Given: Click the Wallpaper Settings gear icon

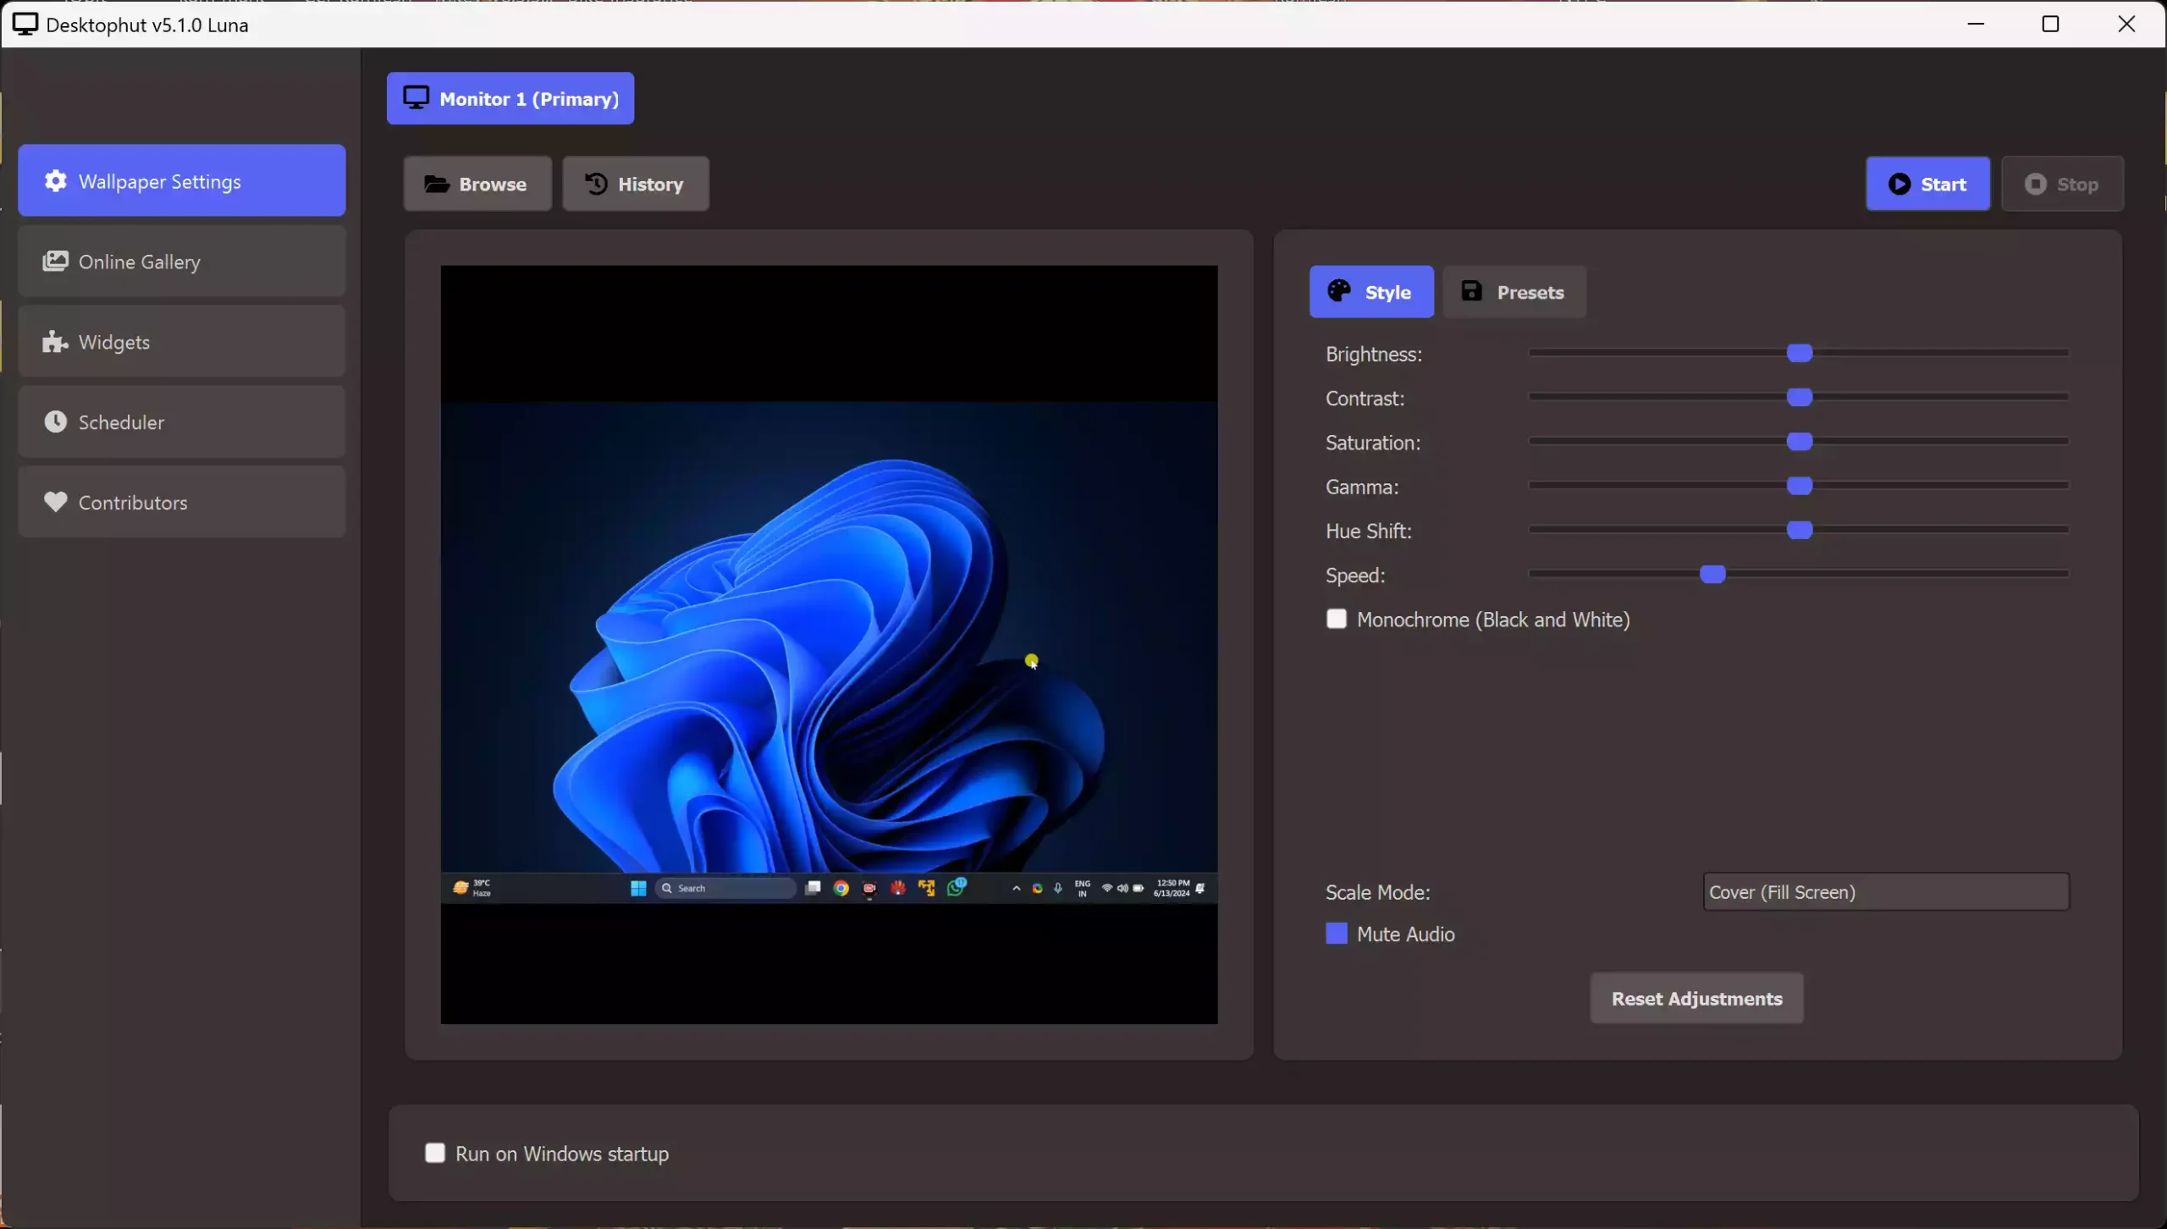Looking at the screenshot, I should (x=56, y=181).
